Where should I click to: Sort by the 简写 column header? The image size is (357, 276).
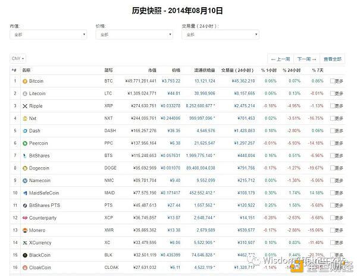(108, 70)
